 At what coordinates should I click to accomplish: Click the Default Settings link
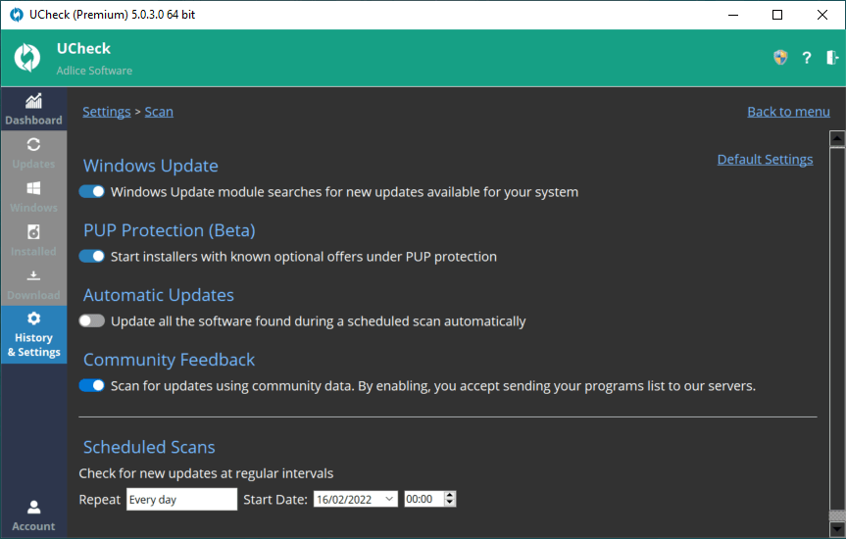(x=765, y=160)
